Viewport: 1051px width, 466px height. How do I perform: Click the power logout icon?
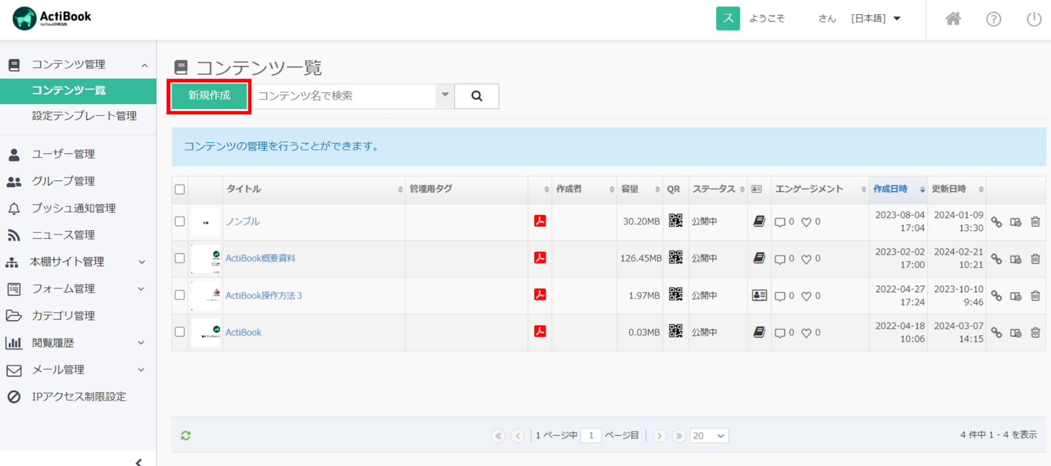click(x=1034, y=19)
